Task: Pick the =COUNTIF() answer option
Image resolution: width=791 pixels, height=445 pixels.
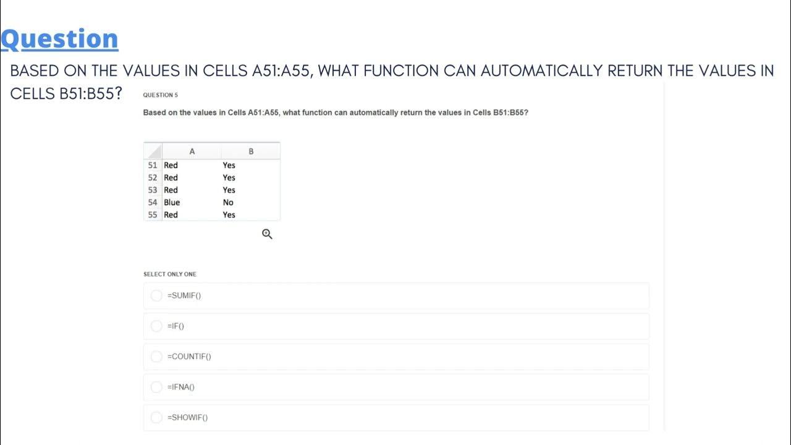Action: coord(156,357)
